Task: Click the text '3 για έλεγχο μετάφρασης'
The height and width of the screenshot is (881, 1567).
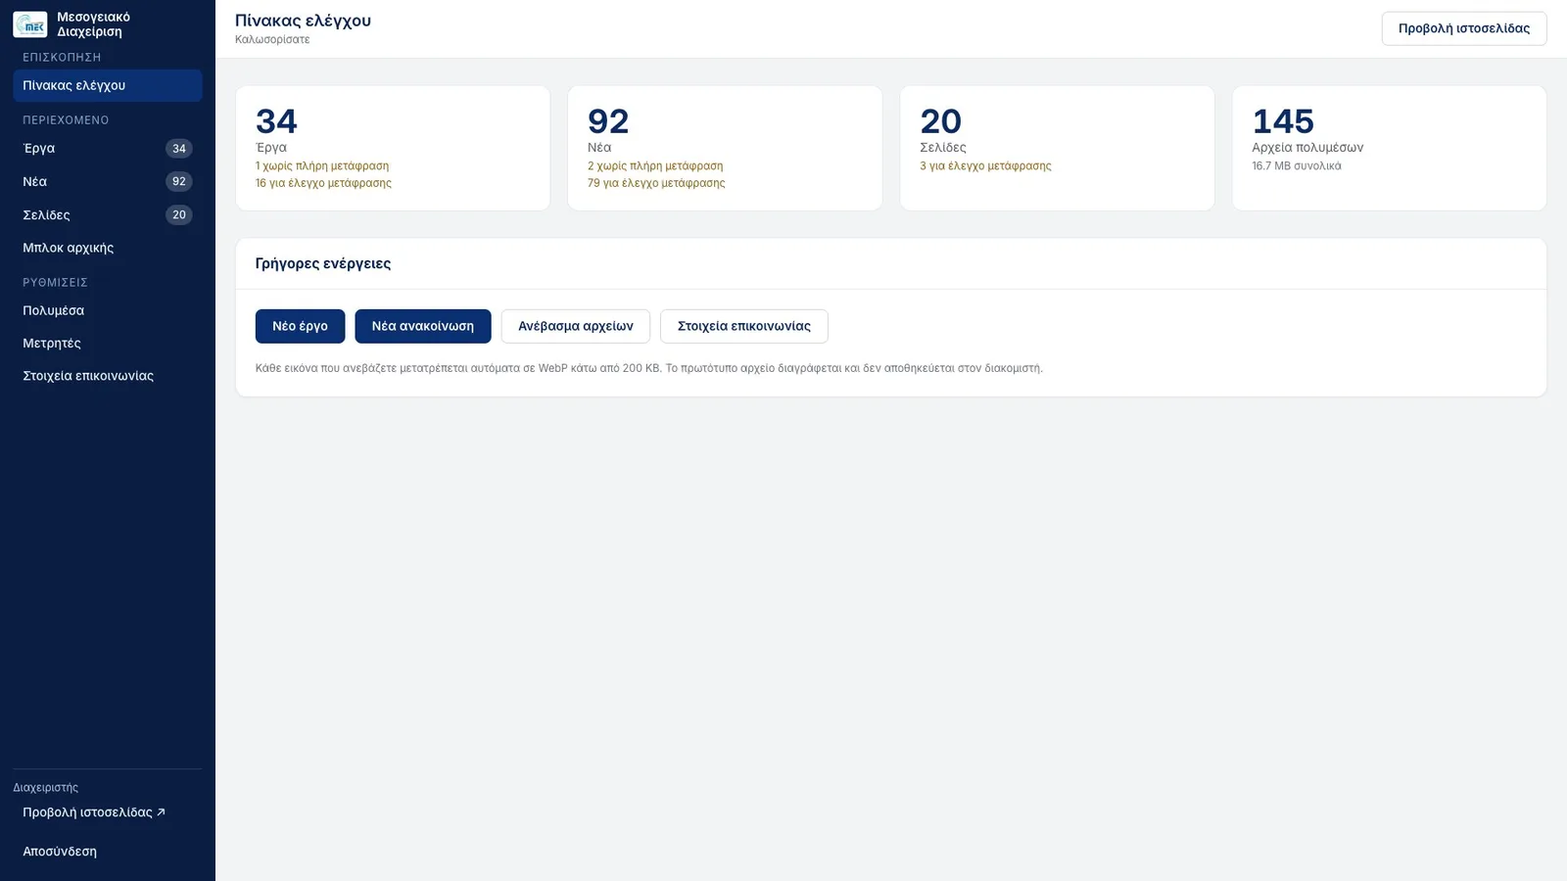Action: point(985,166)
